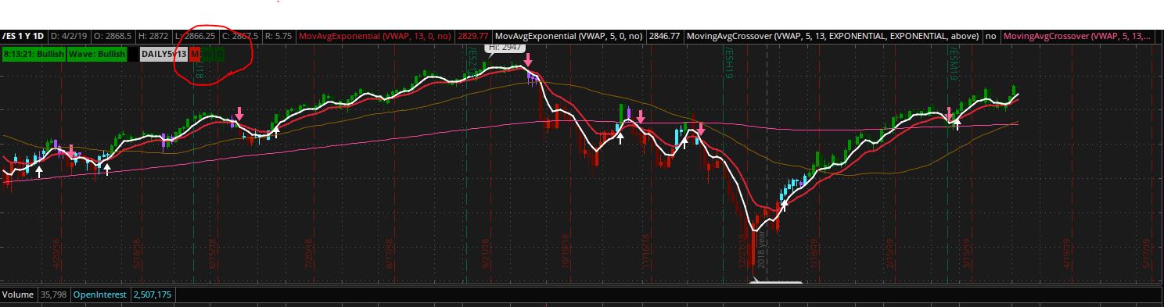The height and width of the screenshot is (307, 1164).
Task: Click the 2846.77 study value
Action: [x=663, y=36]
